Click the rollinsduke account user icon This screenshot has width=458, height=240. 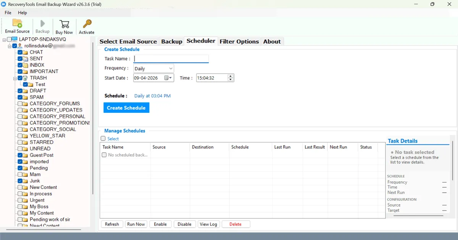(20, 46)
